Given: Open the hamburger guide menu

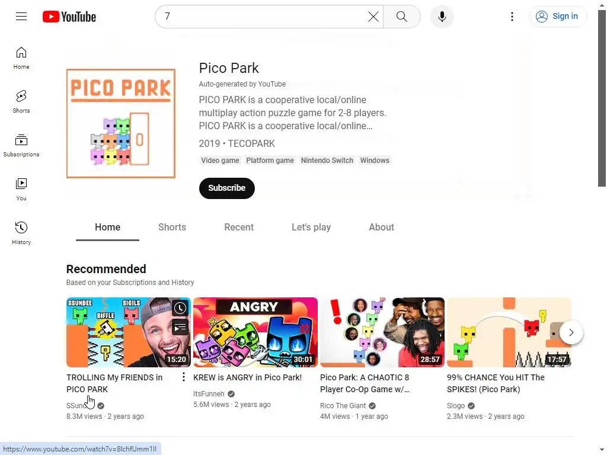Looking at the screenshot, I should point(21,16).
